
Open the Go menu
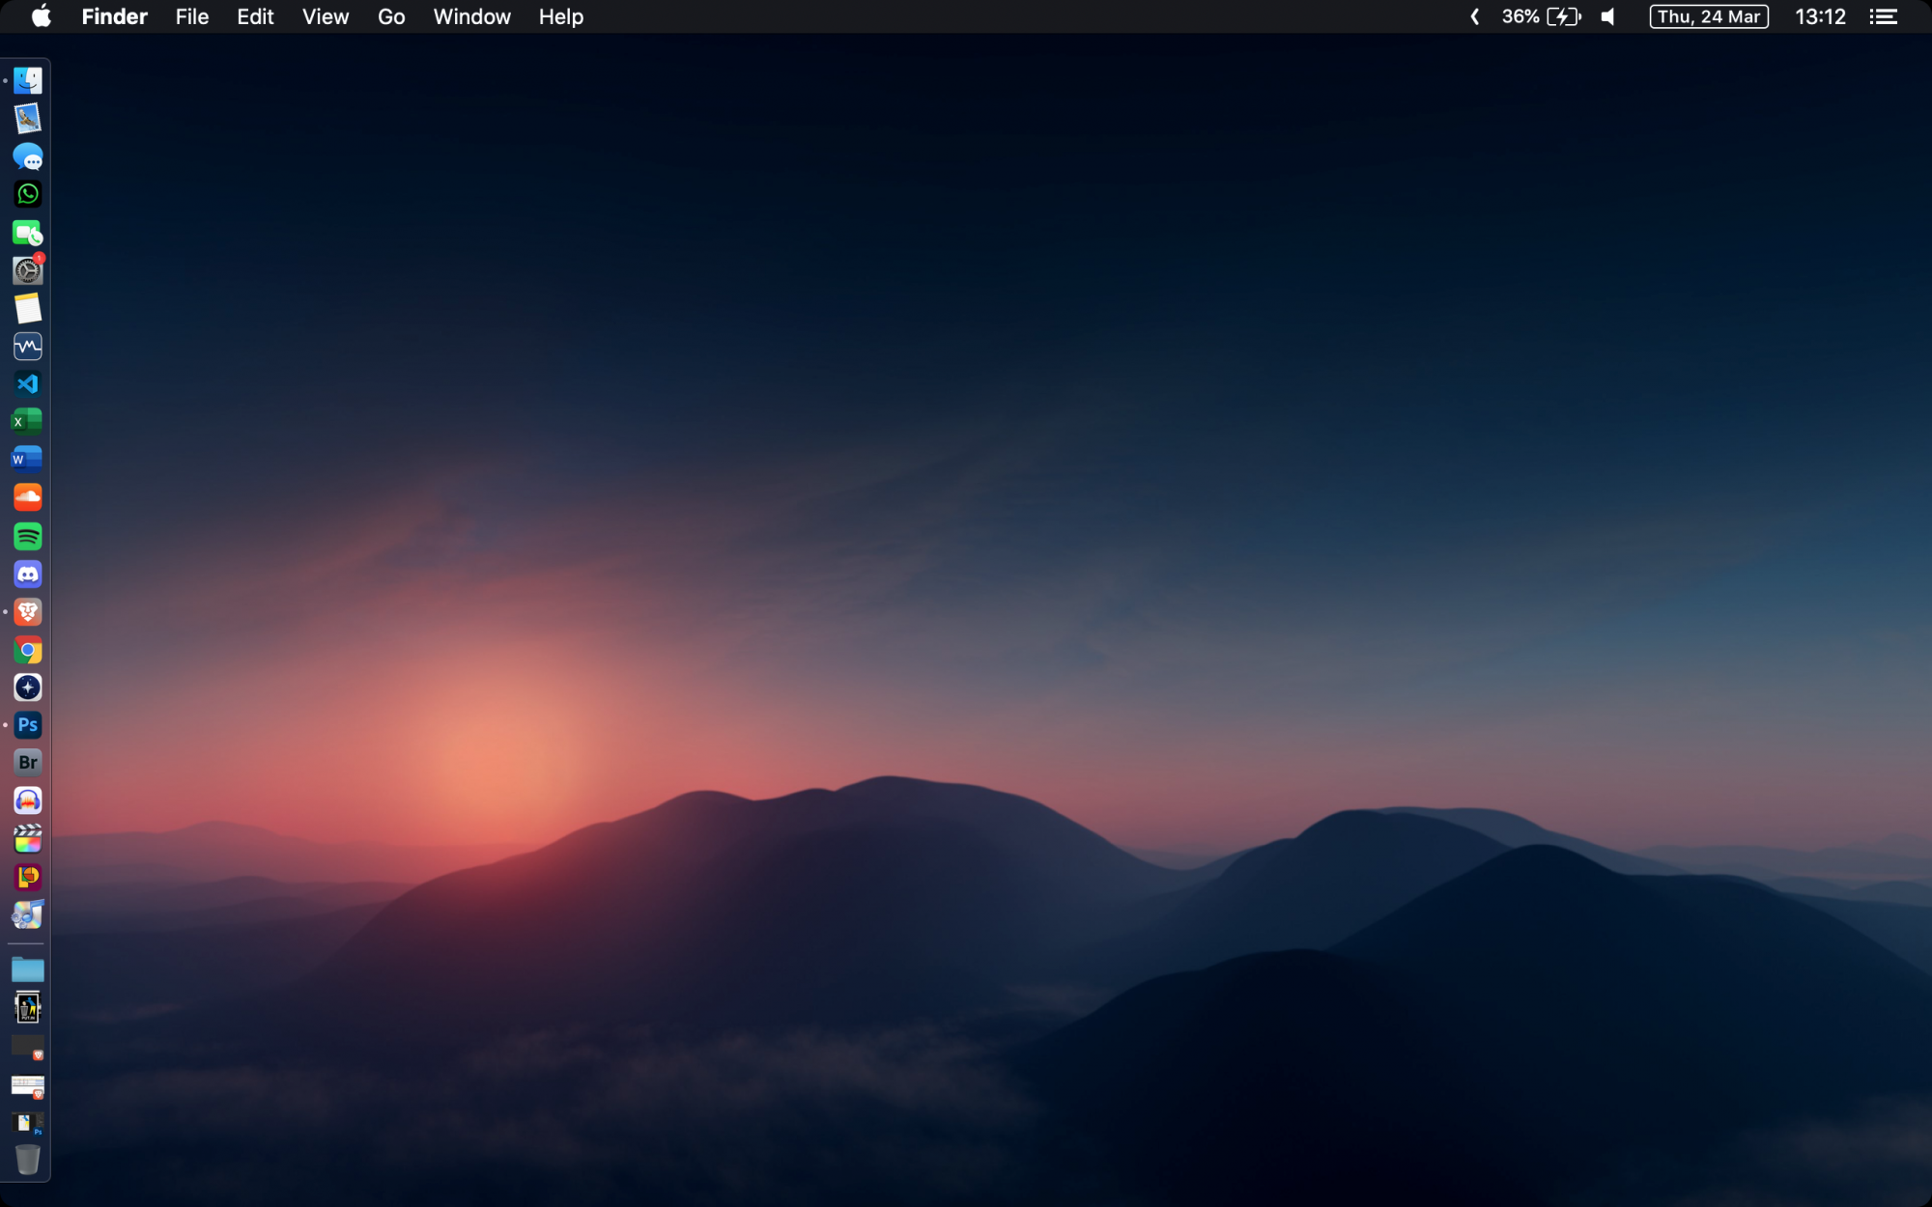391,16
